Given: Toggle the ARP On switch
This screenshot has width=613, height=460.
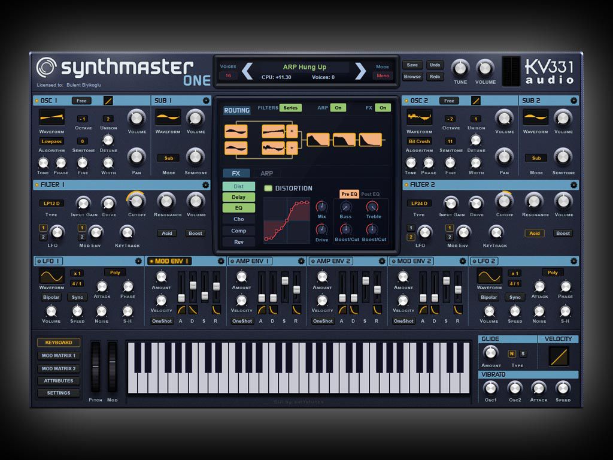Looking at the screenshot, I should [338, 108].
